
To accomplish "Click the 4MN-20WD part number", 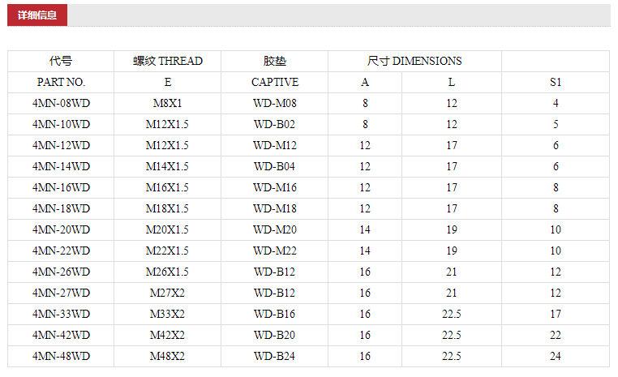I will [61, 229].
